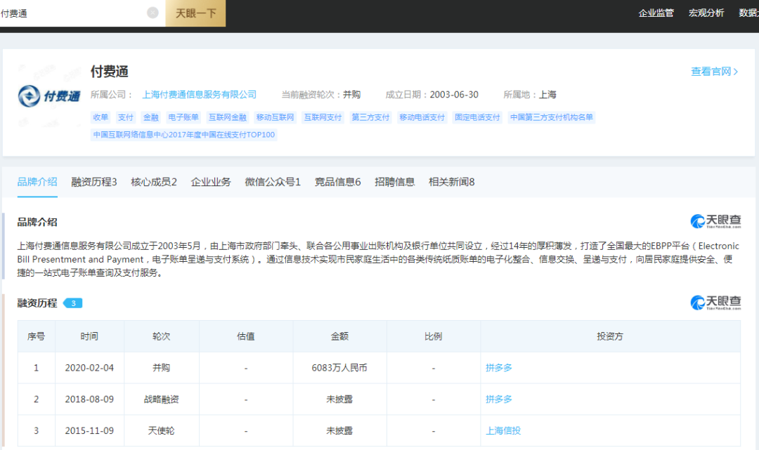Select the 中国第三方支付机构名单 tag
This screenshot has width=759, height=450.
551,117
